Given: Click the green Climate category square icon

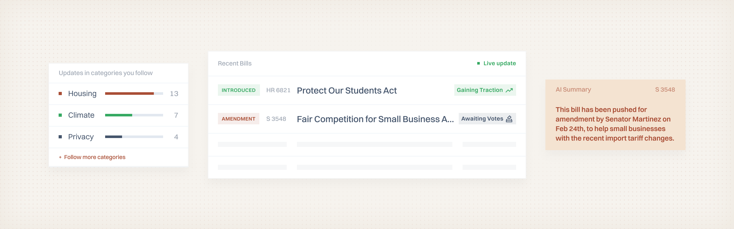Looking at the screenshot, I should (x=60, y=115).
